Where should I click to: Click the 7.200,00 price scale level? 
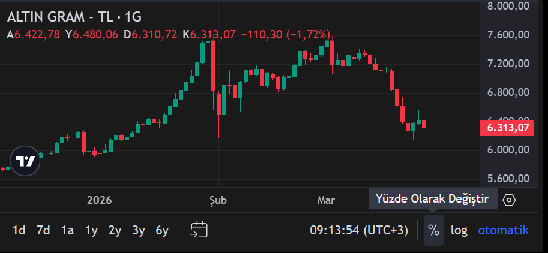tap(507, 64)
